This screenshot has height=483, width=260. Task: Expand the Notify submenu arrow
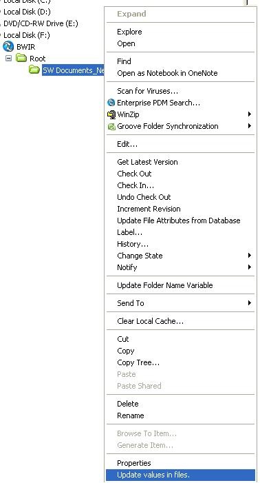point(250,267)
